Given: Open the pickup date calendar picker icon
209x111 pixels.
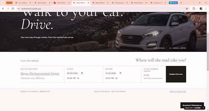Looking at the screenshot, I should click(x=82, y=73).
